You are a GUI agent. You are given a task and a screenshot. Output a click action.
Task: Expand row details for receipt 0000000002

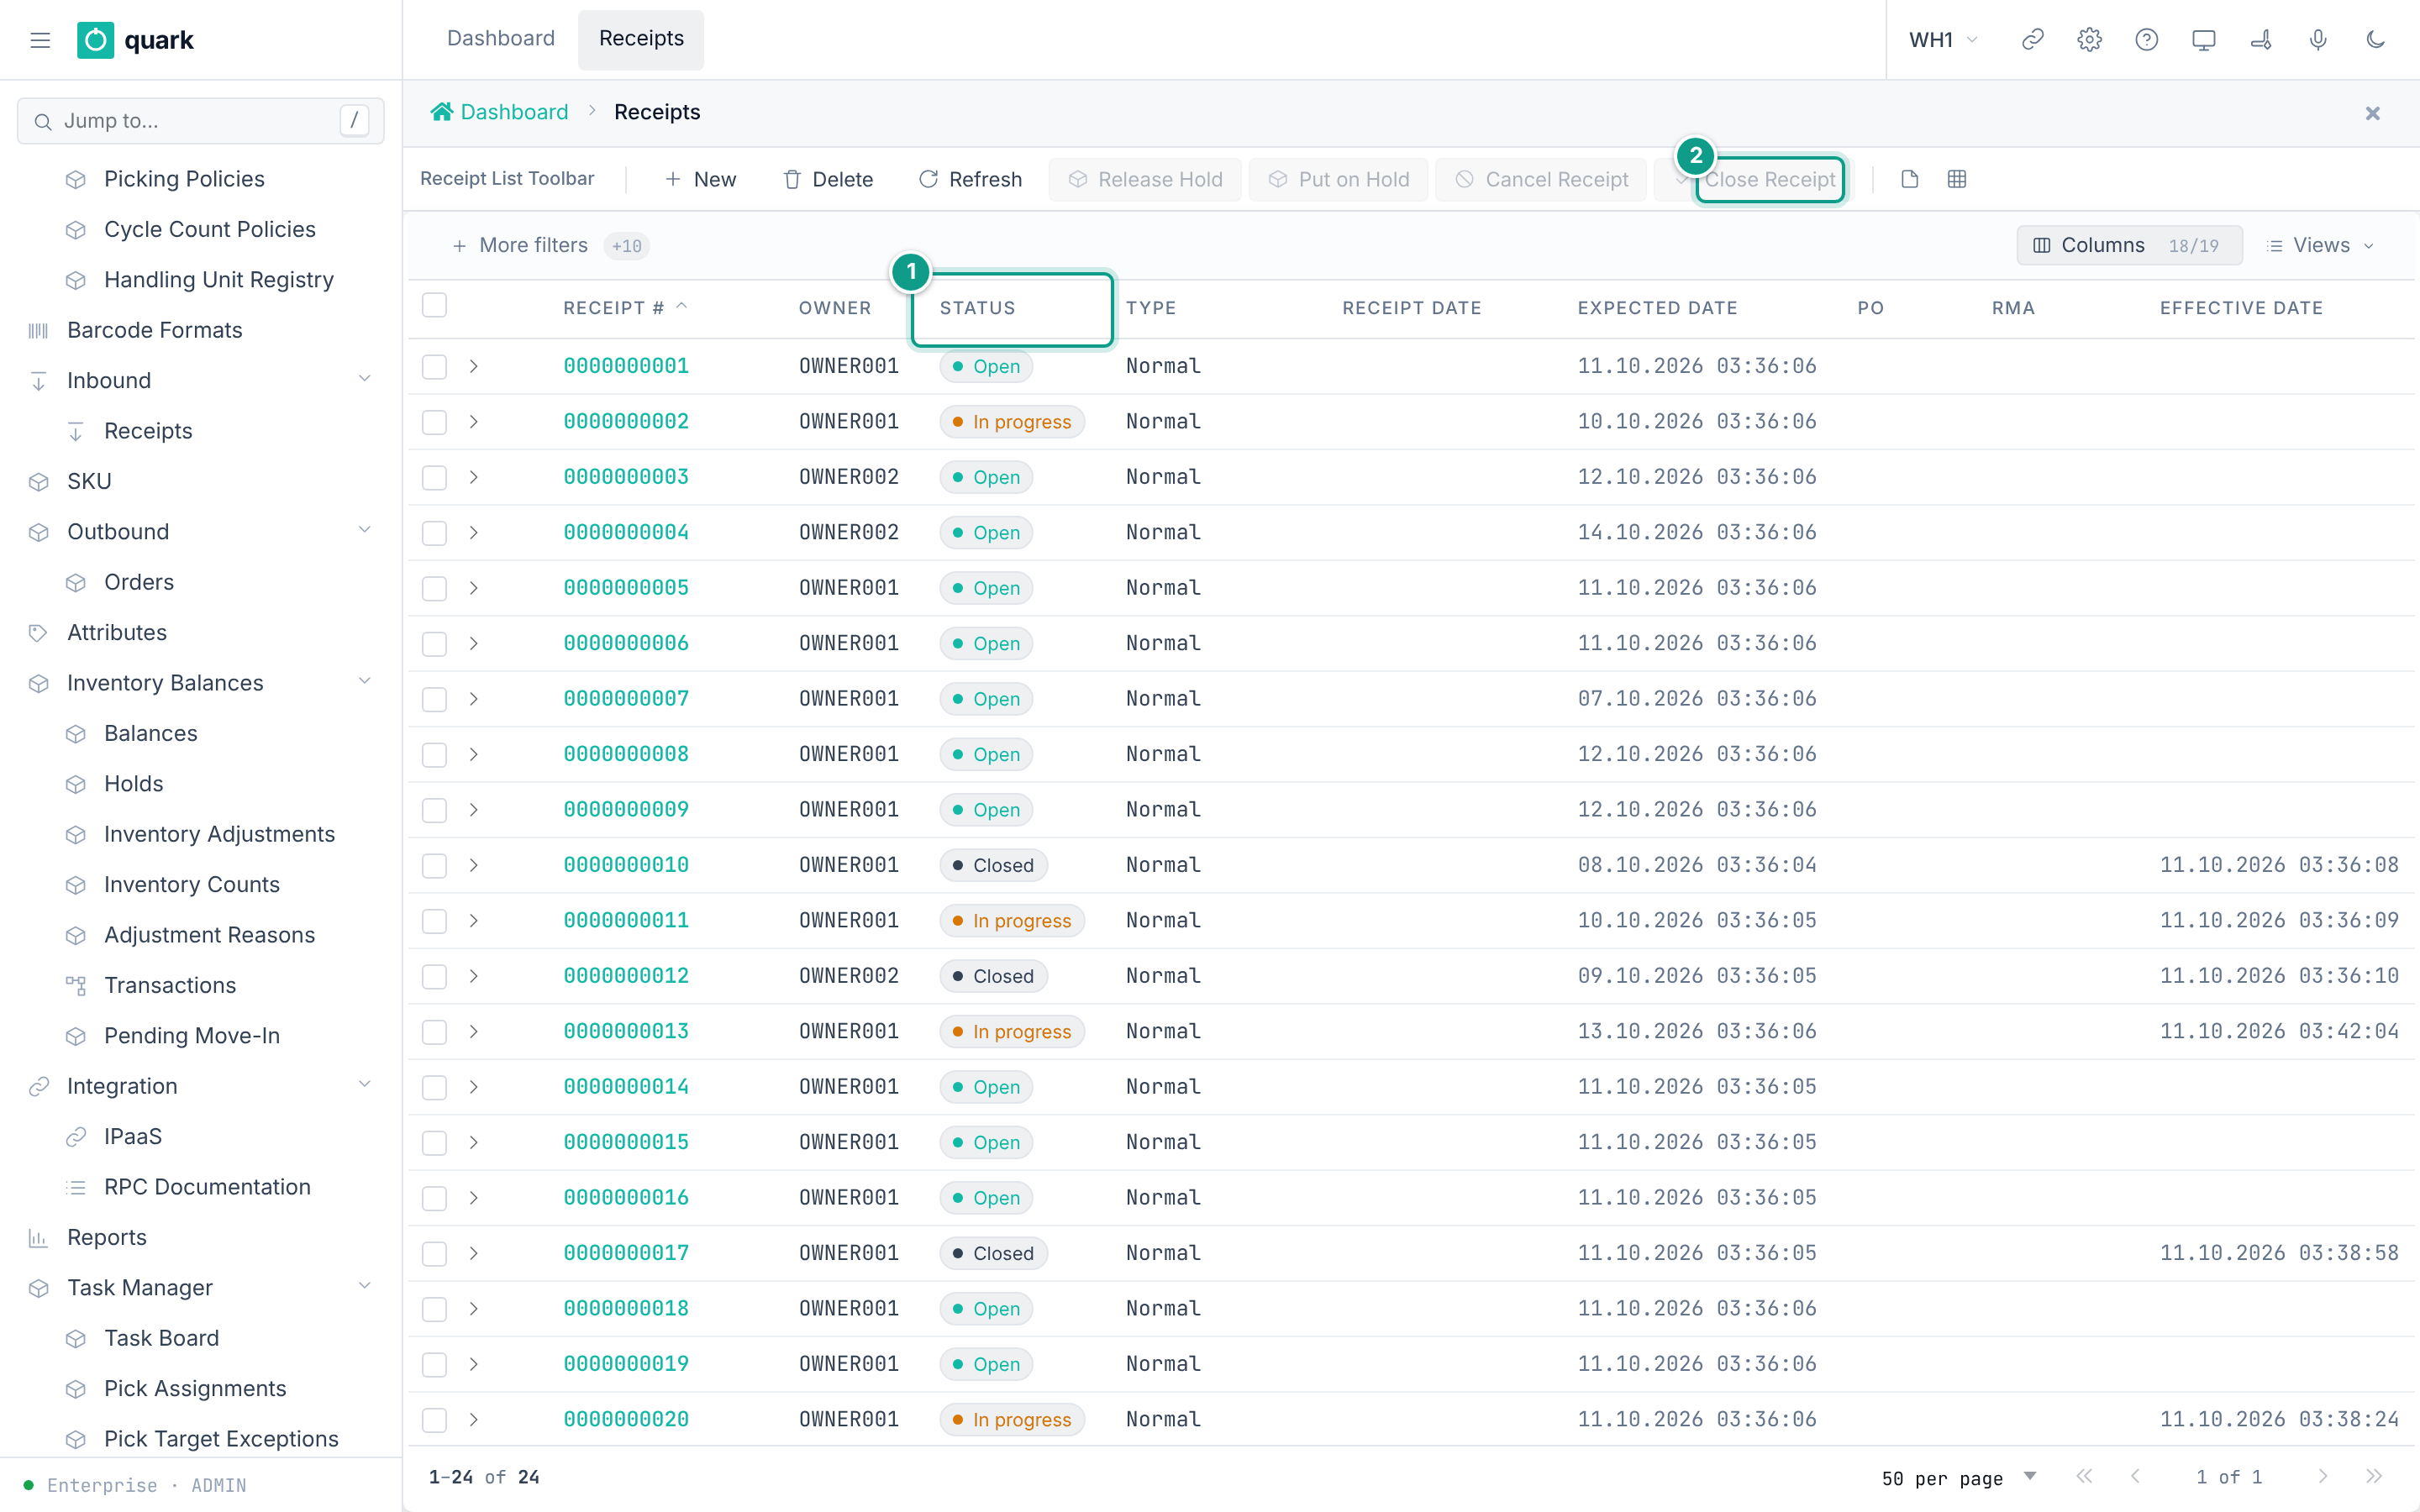[x=474, y=422]
